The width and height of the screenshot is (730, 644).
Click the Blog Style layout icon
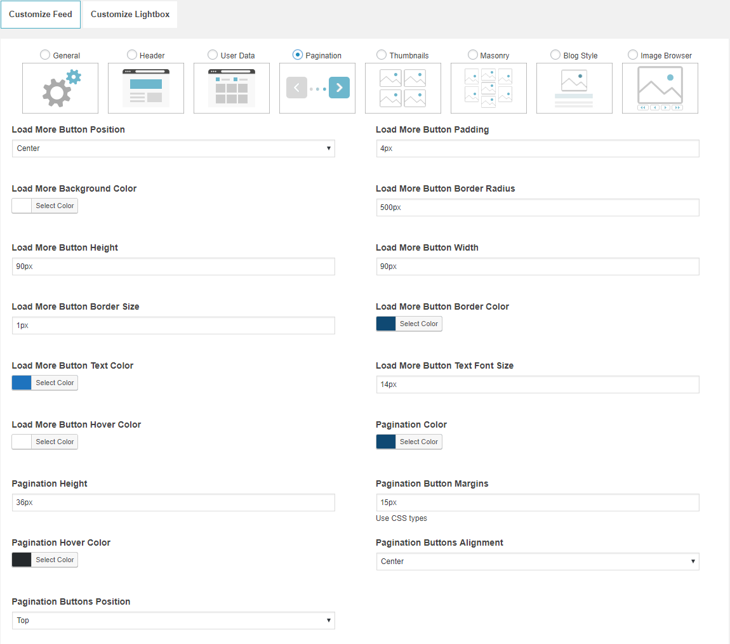click(x=574, y=88)
